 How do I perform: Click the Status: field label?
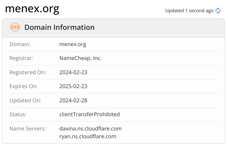(18, 115)
